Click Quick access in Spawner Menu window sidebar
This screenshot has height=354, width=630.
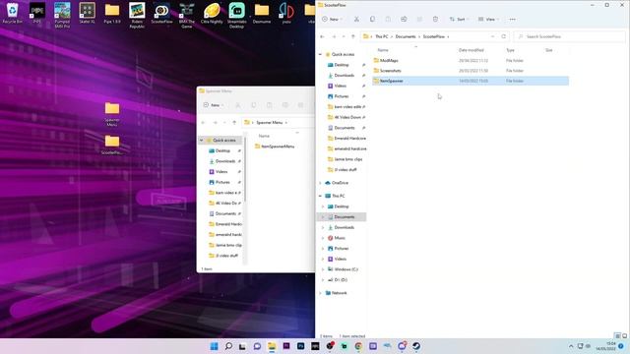point(223,140)
